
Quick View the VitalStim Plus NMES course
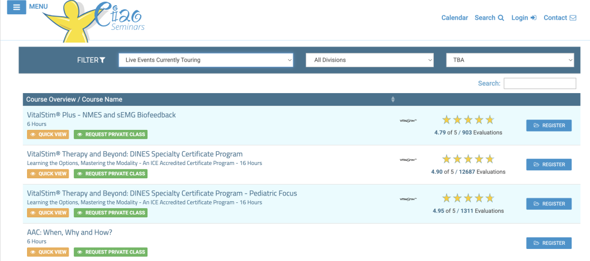(48, 135)
